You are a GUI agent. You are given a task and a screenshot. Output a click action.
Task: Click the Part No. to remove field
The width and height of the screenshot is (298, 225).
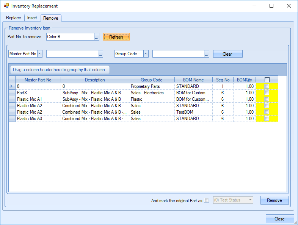[70, 37]
